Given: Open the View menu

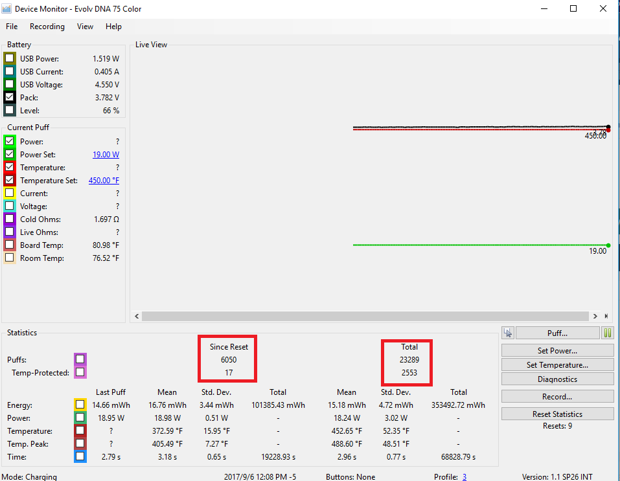Looking at the screenshot, I should pyautogui.click(x=85, y=27).
